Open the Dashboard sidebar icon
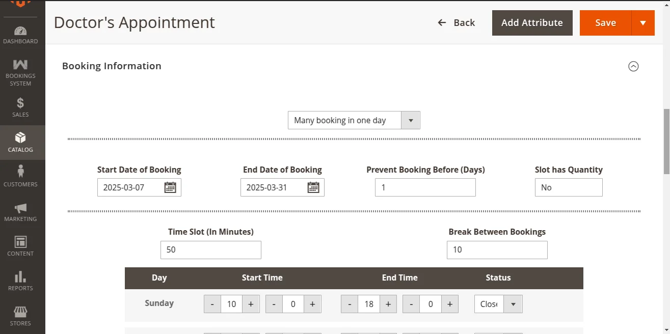The width and height of the screenshot is (670, 334). point(20,32)
